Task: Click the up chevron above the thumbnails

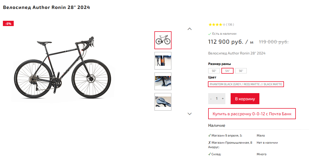Action: click(189, 29)
